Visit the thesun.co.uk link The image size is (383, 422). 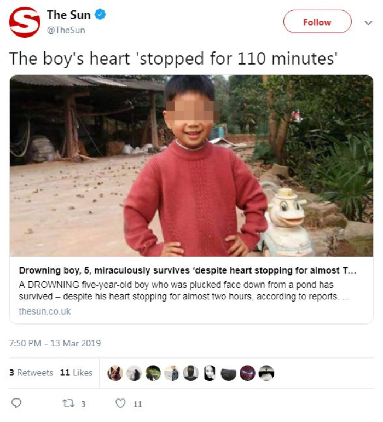[45, 311]
